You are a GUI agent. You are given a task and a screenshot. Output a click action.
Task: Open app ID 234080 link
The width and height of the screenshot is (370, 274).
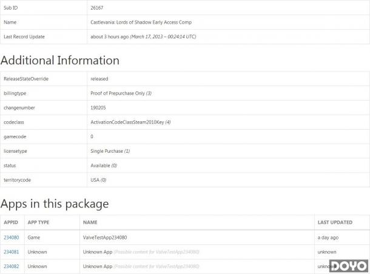pos(12,238)
